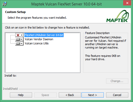Expand dropdown arrow beside Vulcan Licence Utils
Image resolution: width=133 pixels, height=102 pixels.
tap(21, 43)
